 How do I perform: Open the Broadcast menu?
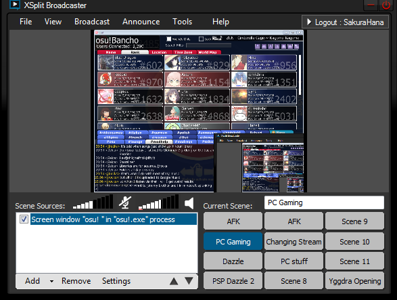pyautogui.click(x=92, y=22)
